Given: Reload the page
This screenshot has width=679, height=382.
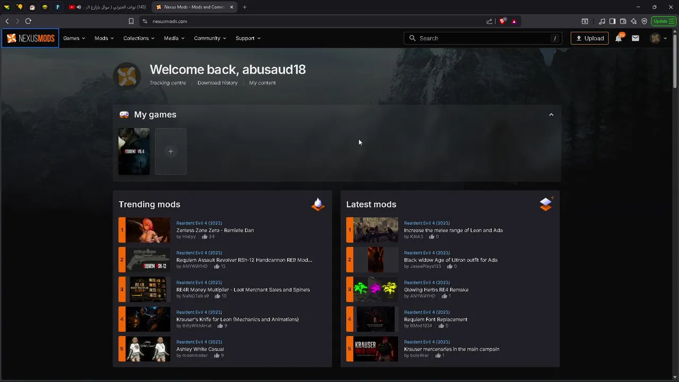Looking at the screenshot, I should click(28, 21).
